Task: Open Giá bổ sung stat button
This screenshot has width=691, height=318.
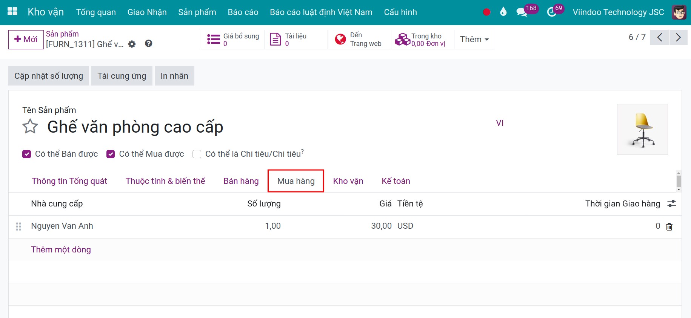Action: pyautogui.click(x=233, y=40)
